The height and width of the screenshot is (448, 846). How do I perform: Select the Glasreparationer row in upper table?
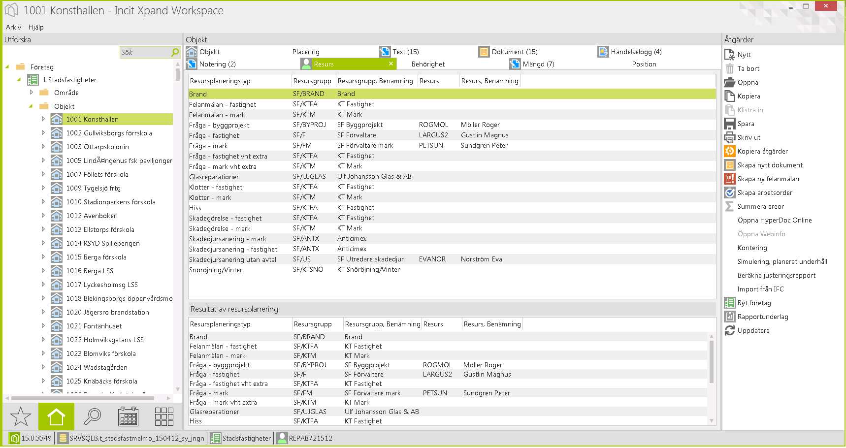[x=452, y=177]
